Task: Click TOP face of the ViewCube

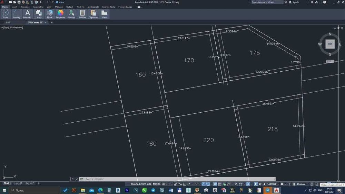Action: click(330, 44)
